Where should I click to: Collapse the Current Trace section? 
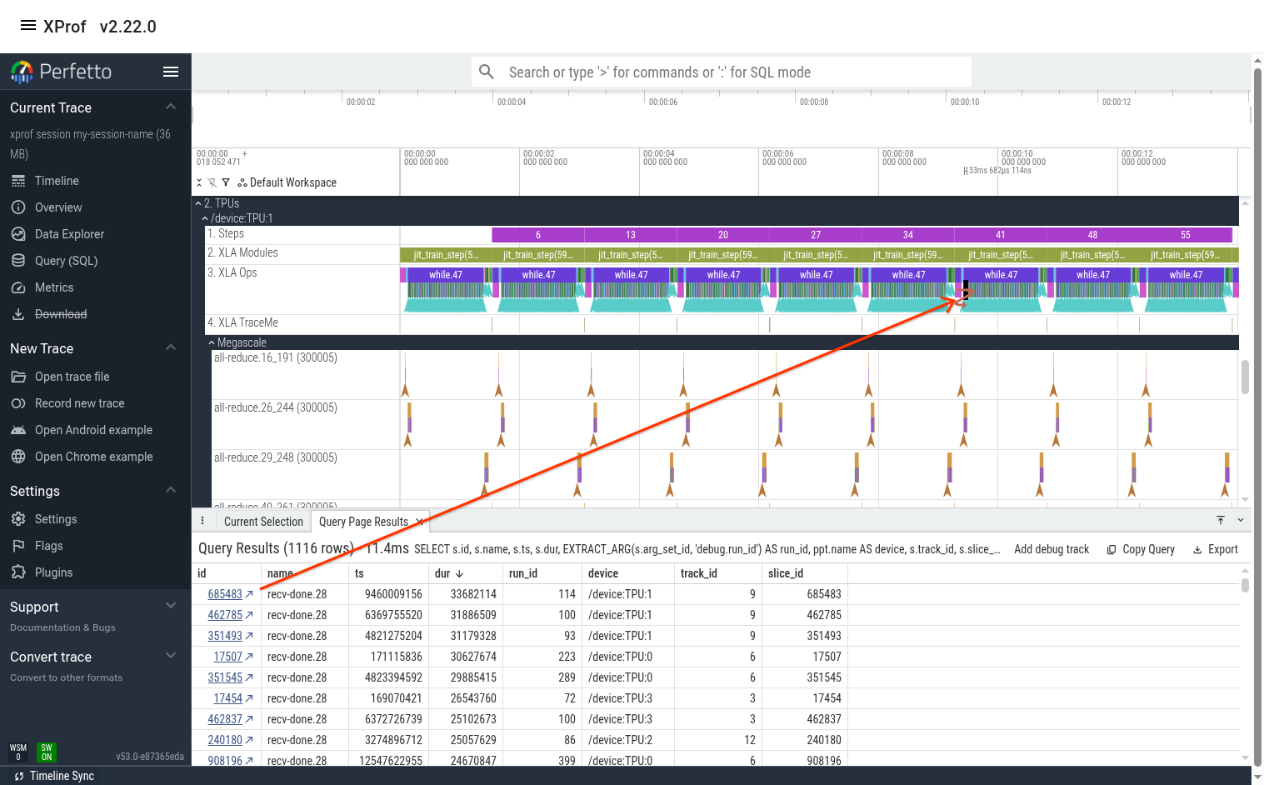[170, 107]
